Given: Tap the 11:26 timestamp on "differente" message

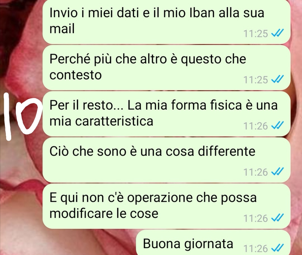Looking at the screenshot, I should 256,172.
